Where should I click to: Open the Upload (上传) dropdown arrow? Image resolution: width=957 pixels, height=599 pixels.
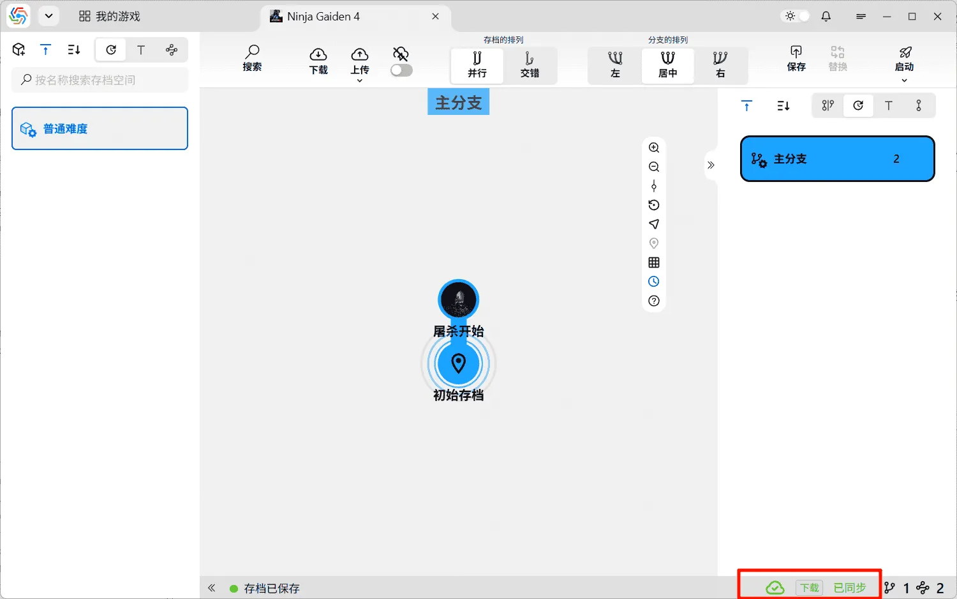click(360, 80)
